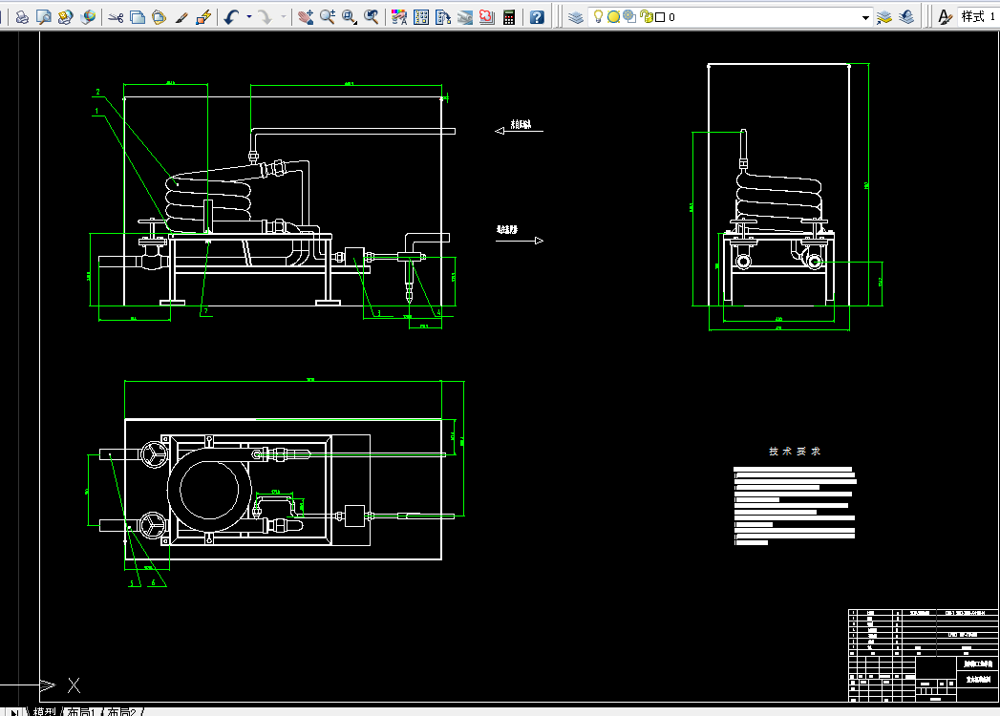Open the Zoom Window flyout tool
This screenshot has width=1000, height=716.
pyautogui.click(x=349, y=17)
